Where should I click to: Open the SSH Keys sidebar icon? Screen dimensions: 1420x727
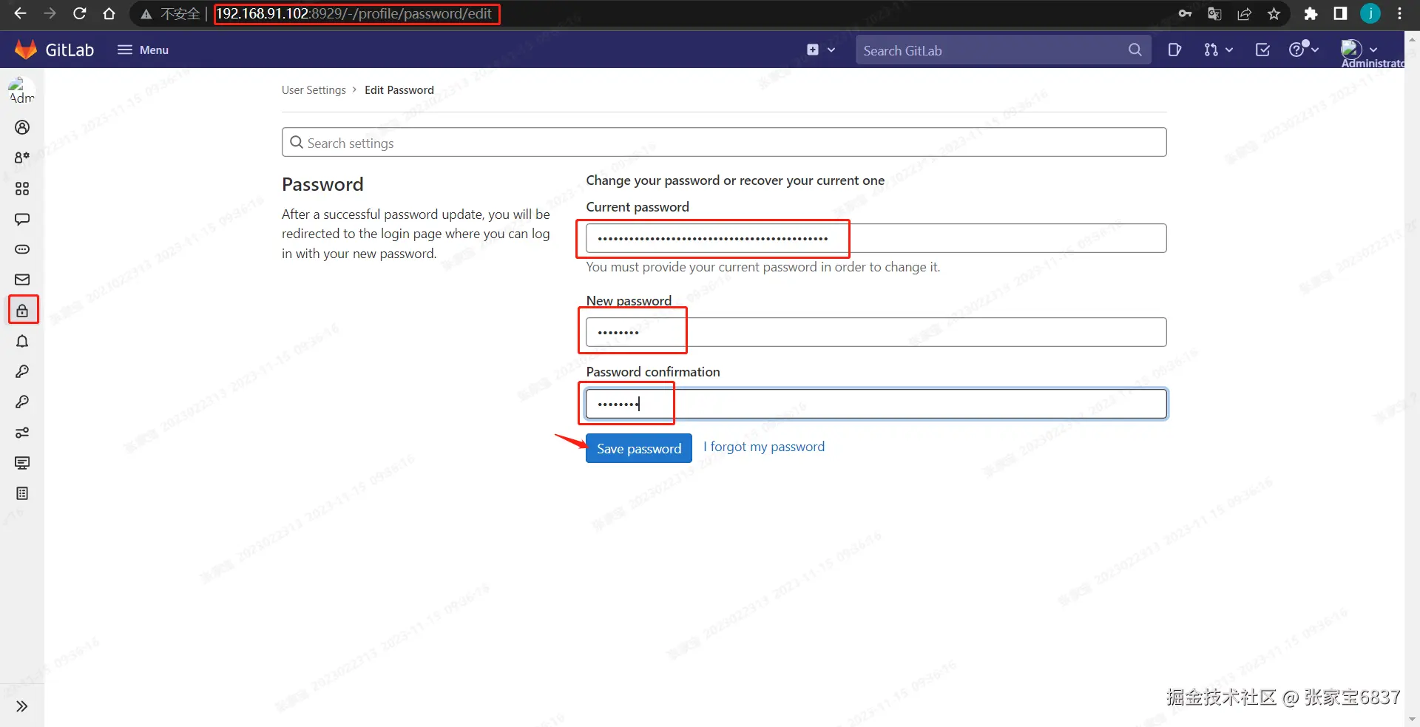click(22, 371)
